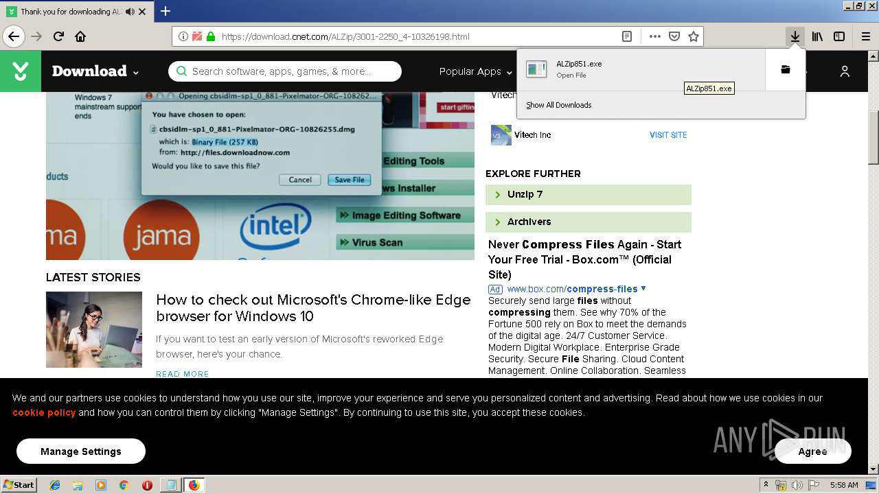Save page to Pocket
879x494 pixels.
pos(674,36)
